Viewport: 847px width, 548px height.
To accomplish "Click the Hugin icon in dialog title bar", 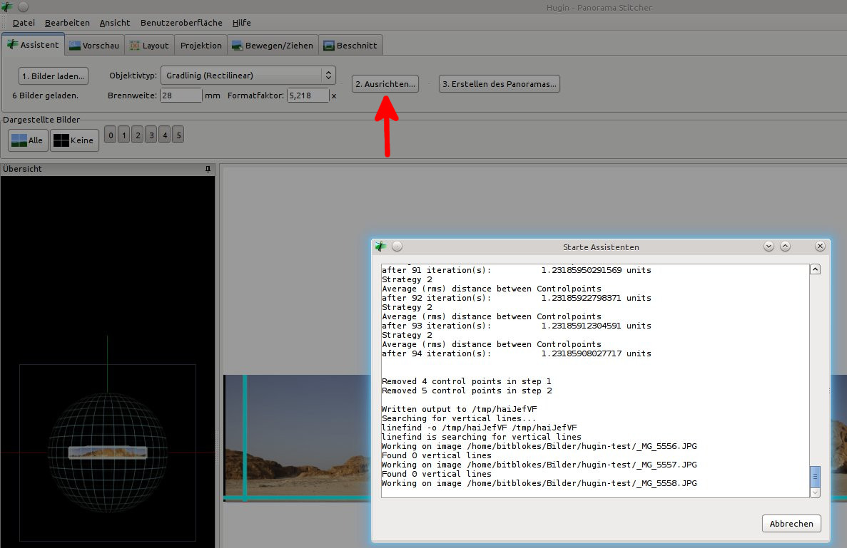I will click(381, 247).
